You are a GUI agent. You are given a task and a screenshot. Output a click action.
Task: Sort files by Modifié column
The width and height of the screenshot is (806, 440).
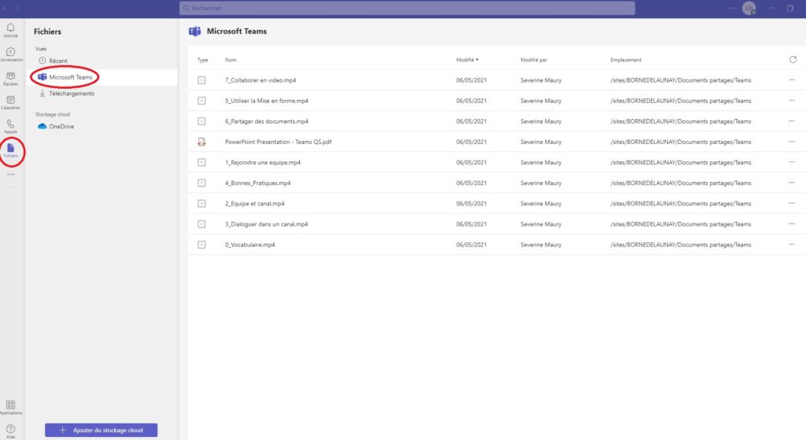click(467, 60)
